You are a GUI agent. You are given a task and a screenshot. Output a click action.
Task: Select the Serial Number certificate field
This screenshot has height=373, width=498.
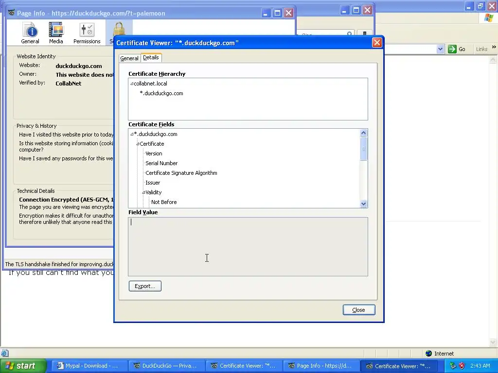161,163
